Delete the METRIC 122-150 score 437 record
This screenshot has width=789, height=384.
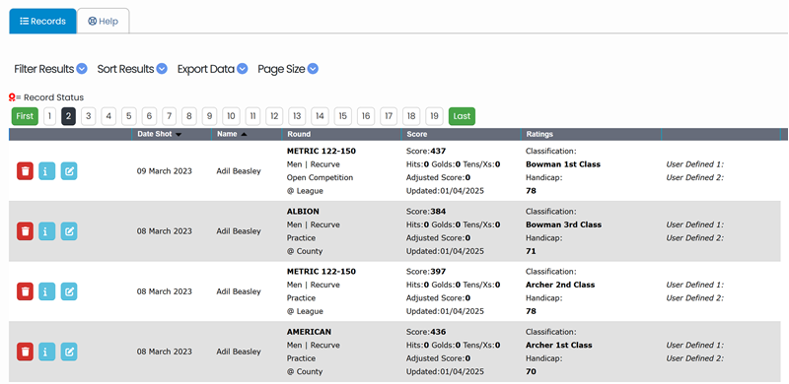coord(26,171)
